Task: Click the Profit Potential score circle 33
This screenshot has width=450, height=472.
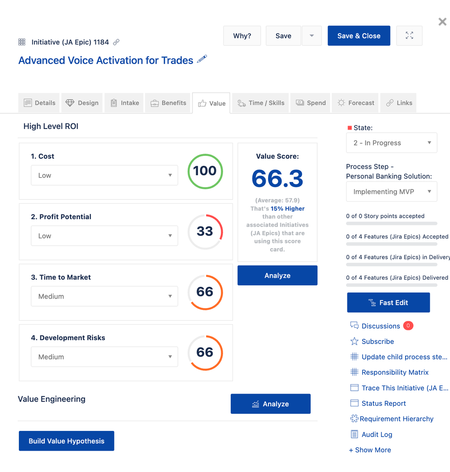Action: tap(205, 232)
